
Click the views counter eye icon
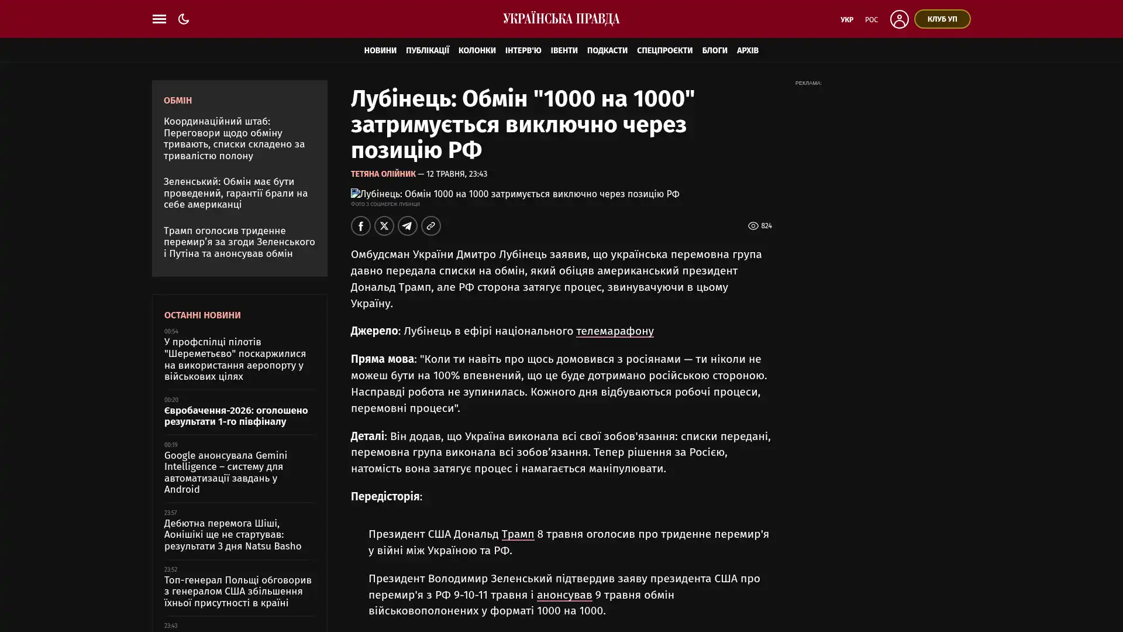click(753, 226)
